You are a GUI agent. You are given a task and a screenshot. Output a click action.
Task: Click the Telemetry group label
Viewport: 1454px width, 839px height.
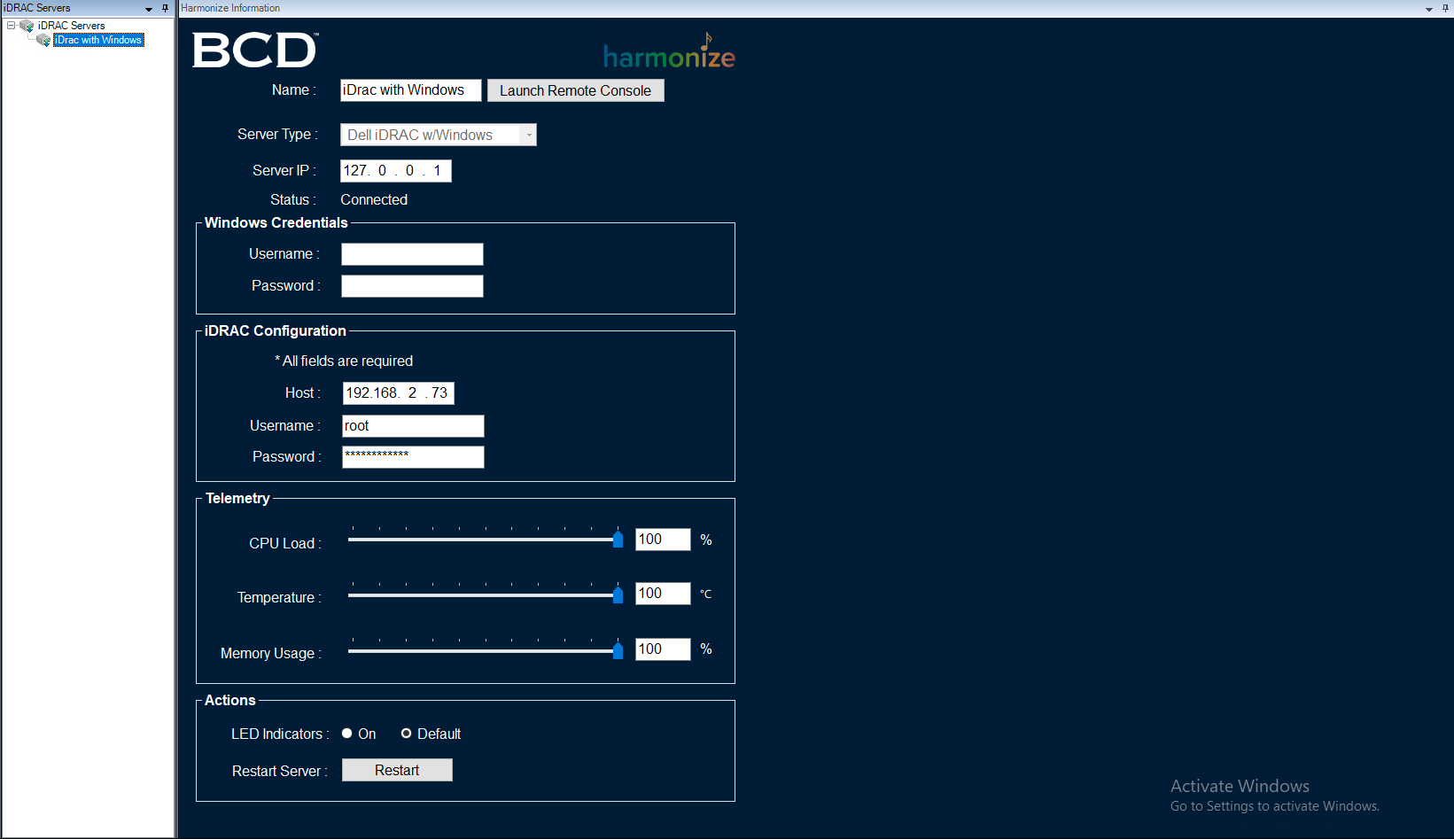click(237, 499)
